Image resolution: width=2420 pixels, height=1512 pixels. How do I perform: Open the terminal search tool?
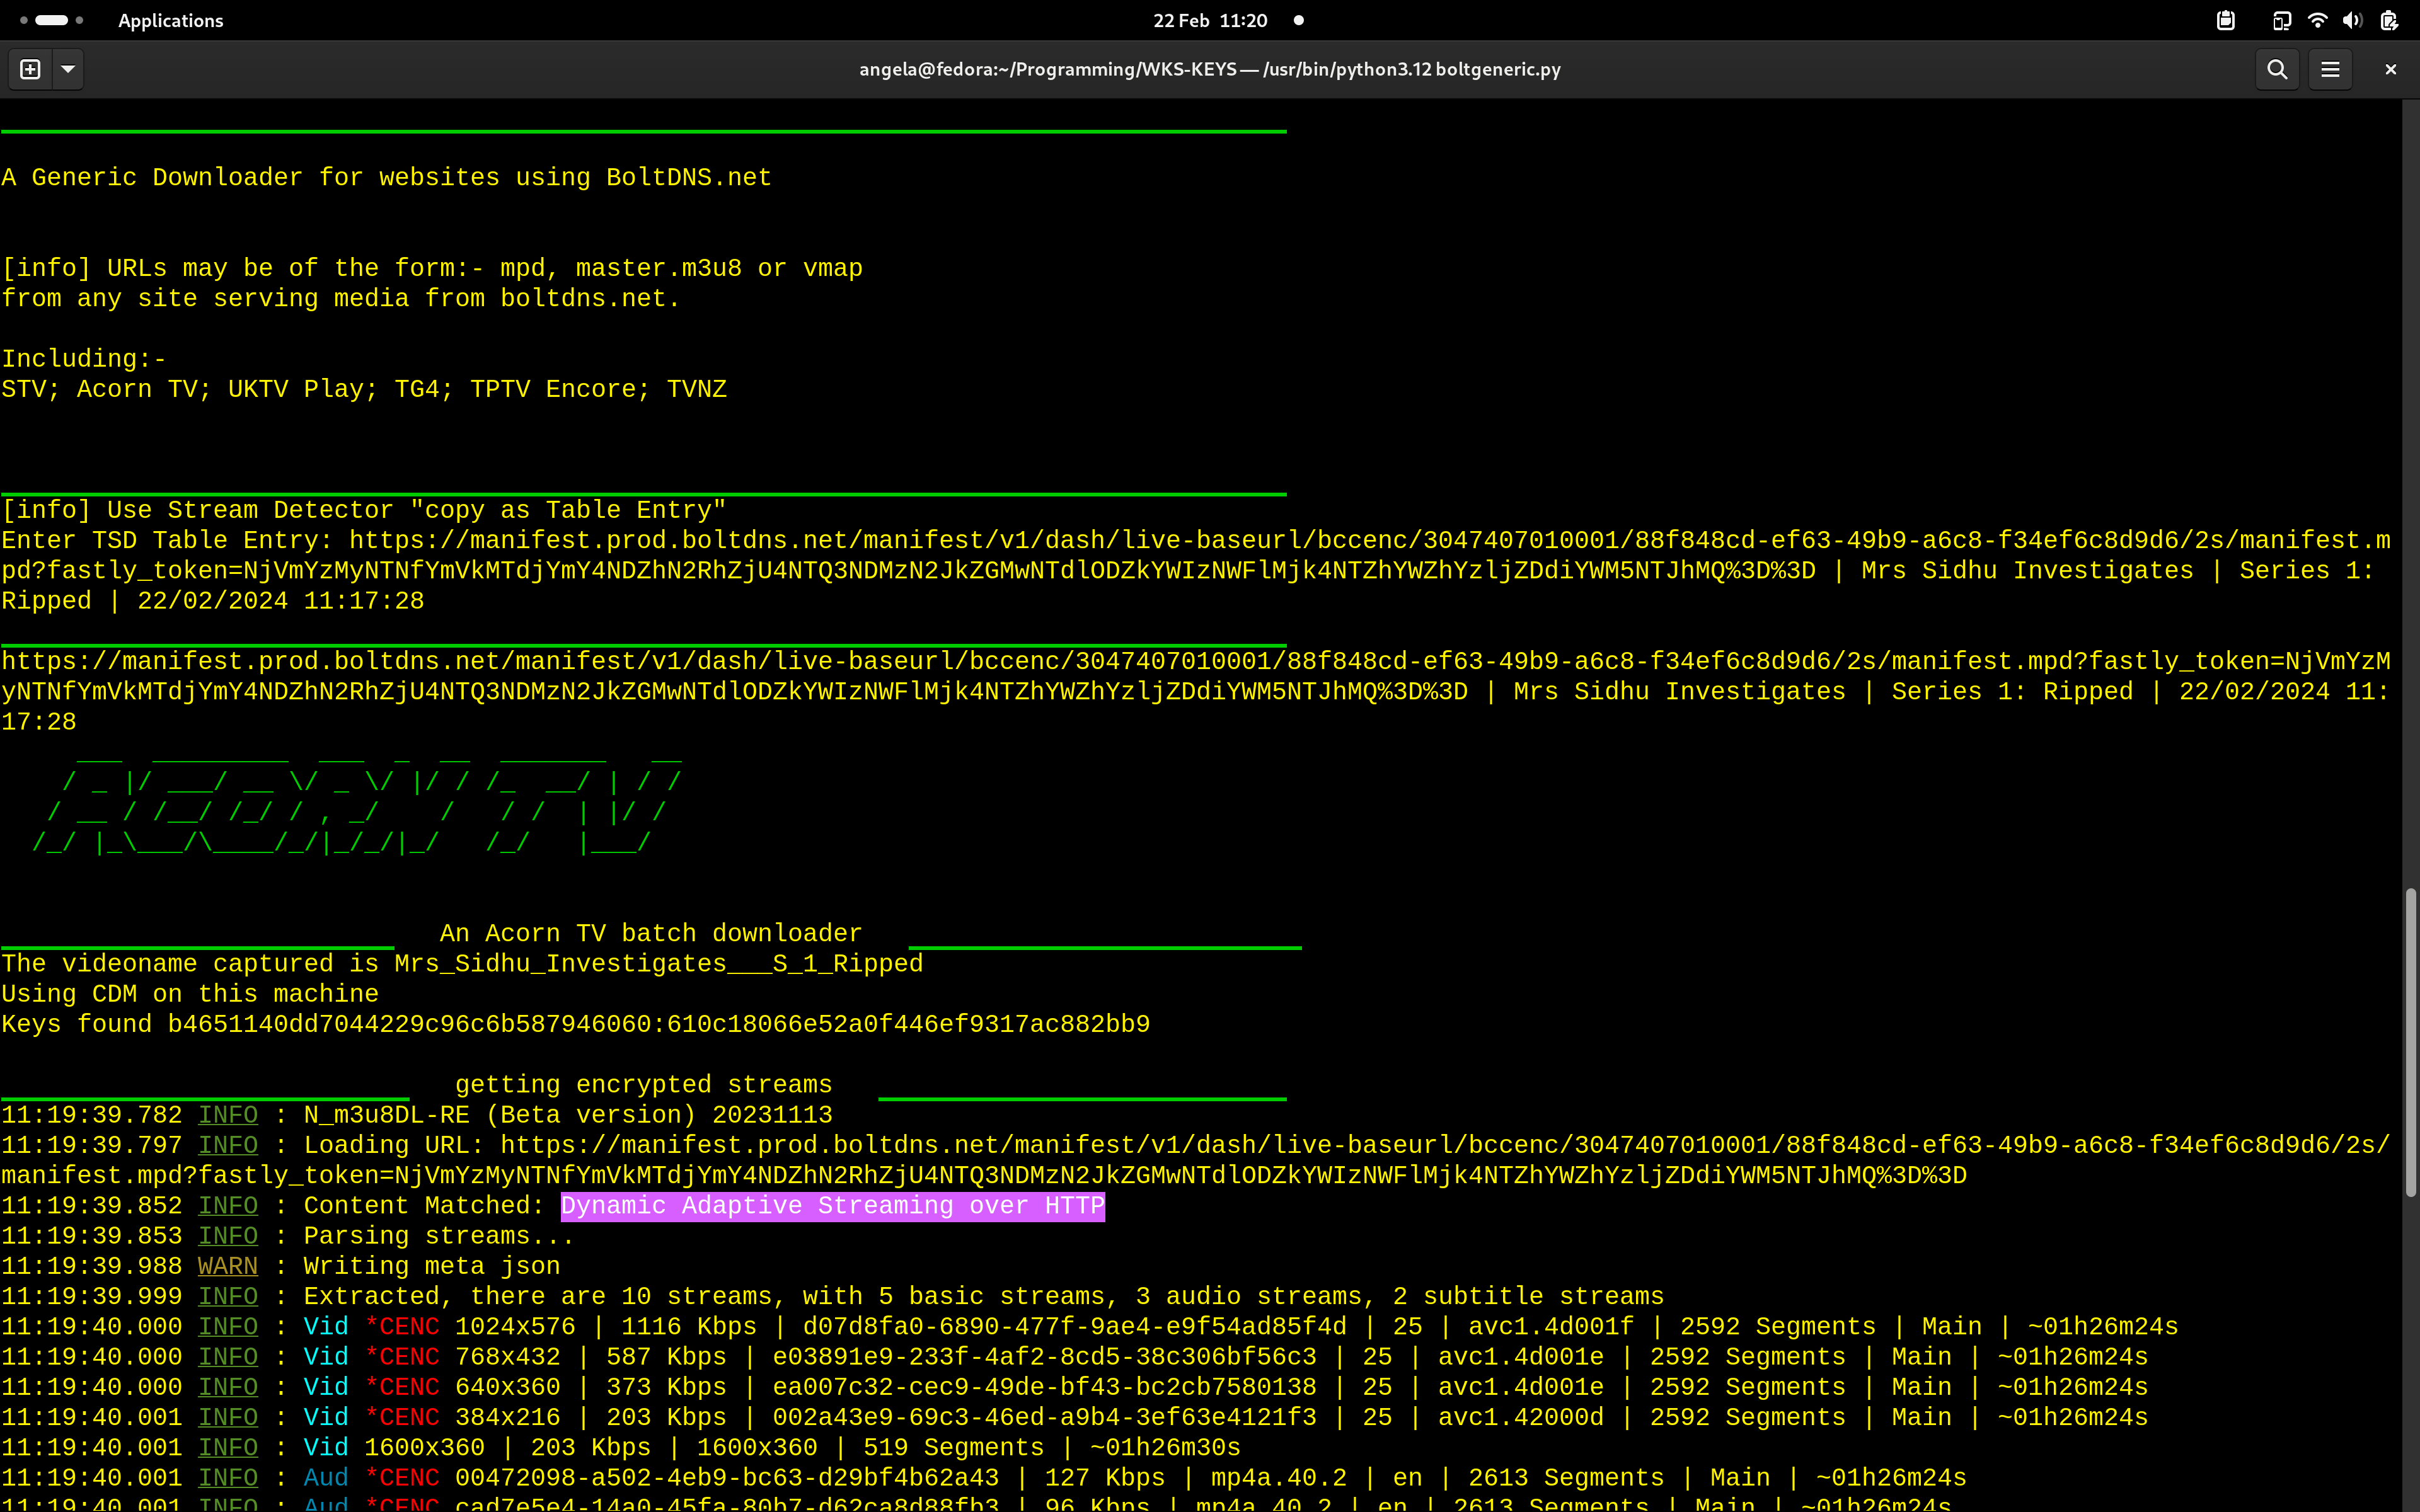(2277, 69)
